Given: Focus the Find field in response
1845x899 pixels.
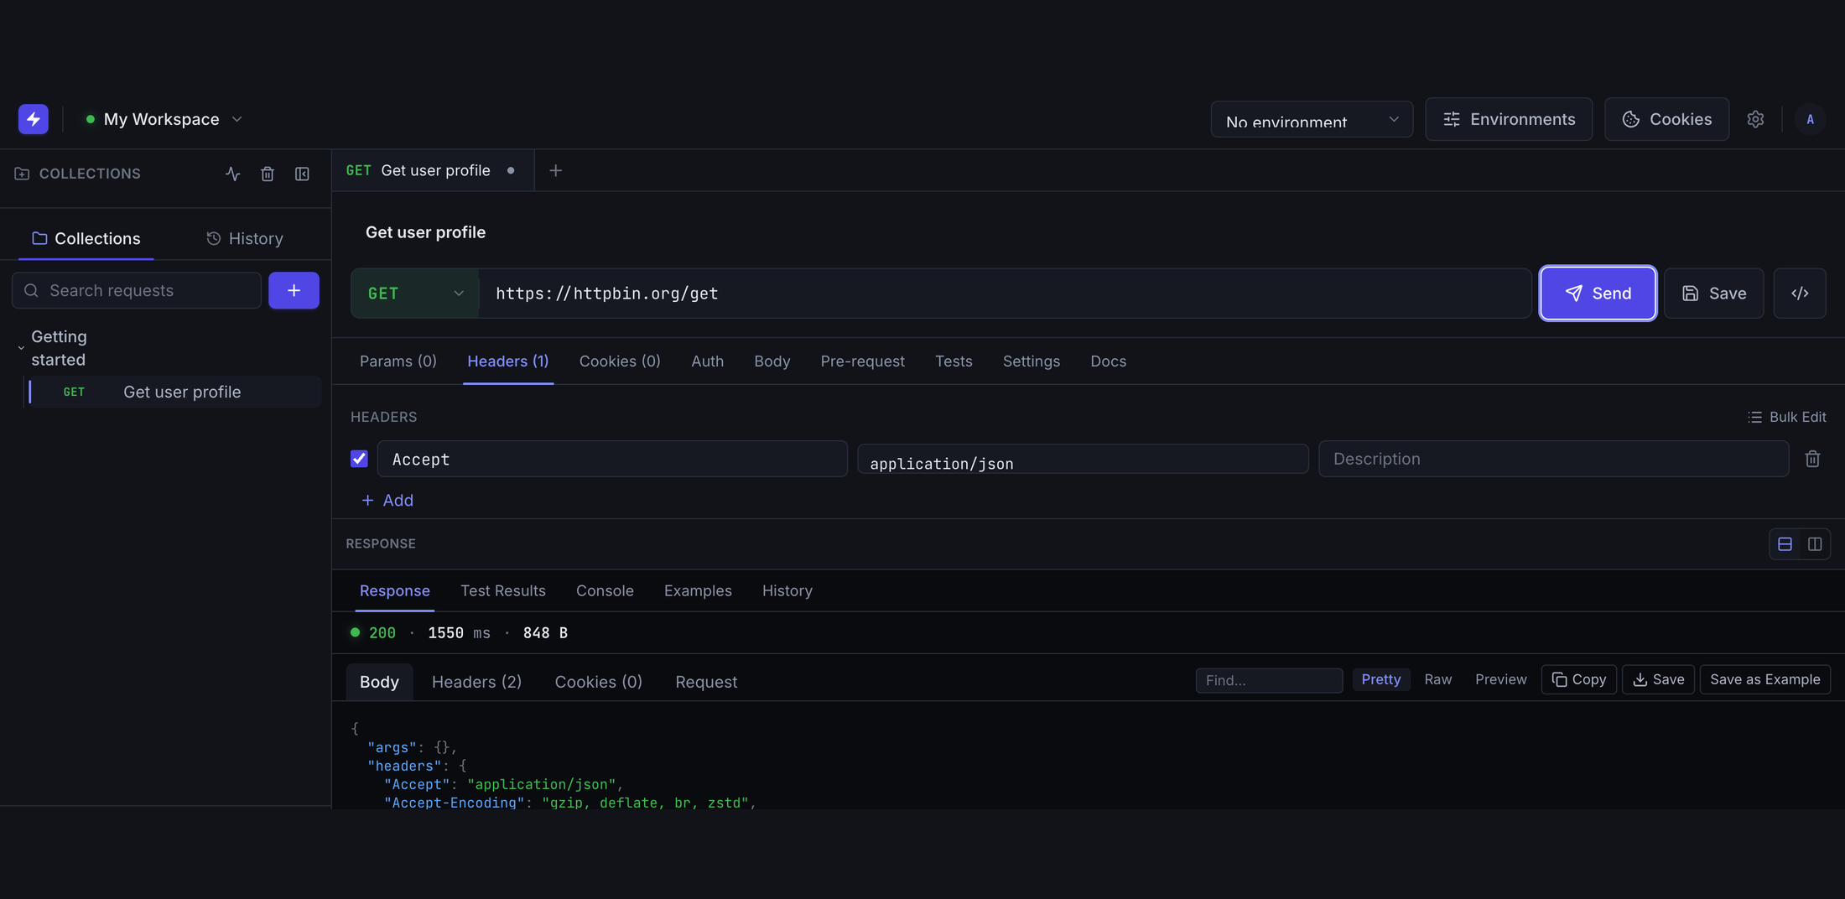Looking at the screenshot, I should pyautogui.click(x=1269, y=680).
